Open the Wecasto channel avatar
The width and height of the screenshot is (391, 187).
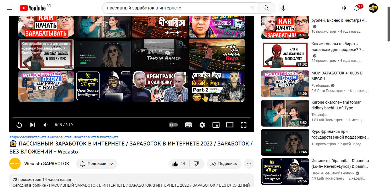pos(15,164)
